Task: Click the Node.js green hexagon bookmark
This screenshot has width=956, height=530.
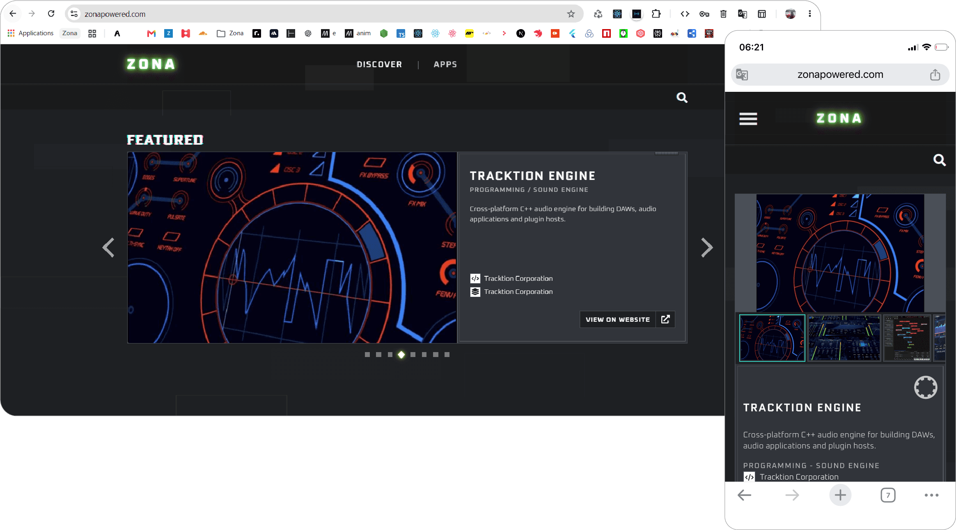Action: (384, 33)
